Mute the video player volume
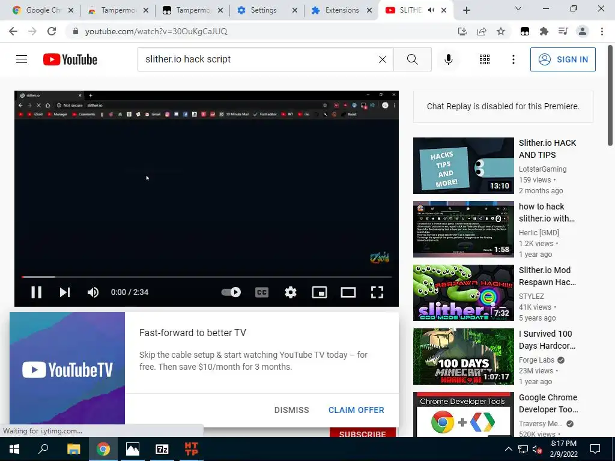The width and height of the screenshot is (615, 461). (x=93, y=292)
